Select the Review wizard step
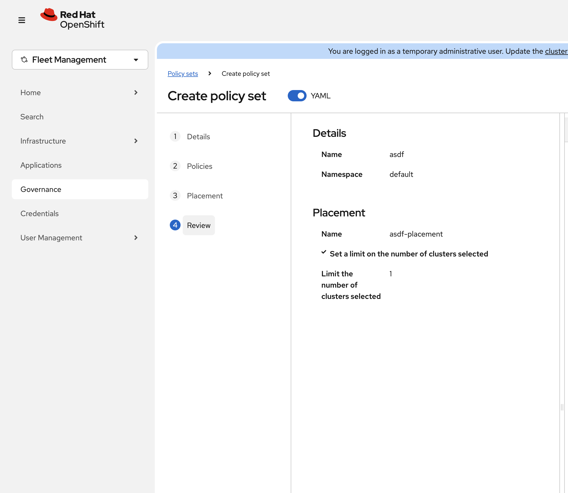Image resolution: width=568 pixels, height=493 pixels. pyautogui.click(x=199, y=225)
